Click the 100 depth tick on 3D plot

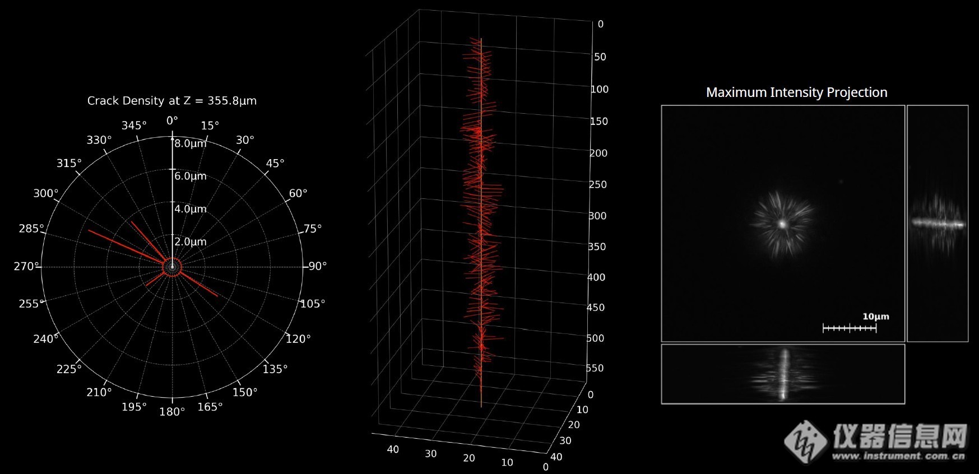[x=600, y=89]
